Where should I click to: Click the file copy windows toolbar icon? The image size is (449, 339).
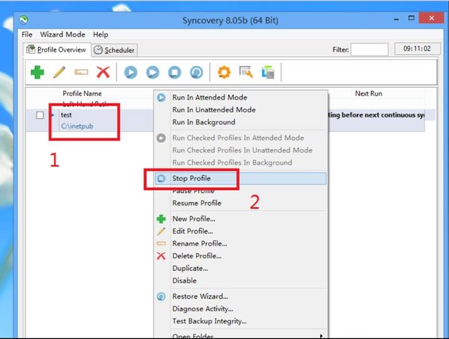coord(268,72)
